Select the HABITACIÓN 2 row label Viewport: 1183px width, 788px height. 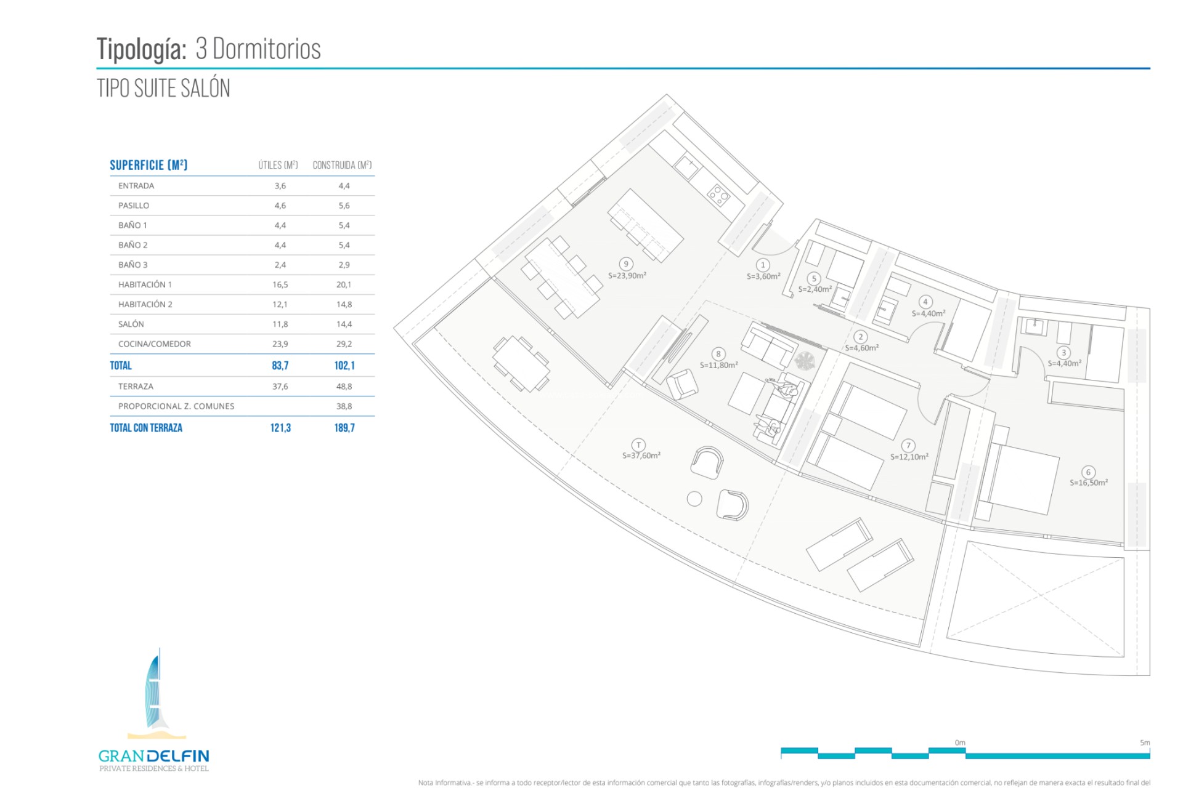click(145, 304)
